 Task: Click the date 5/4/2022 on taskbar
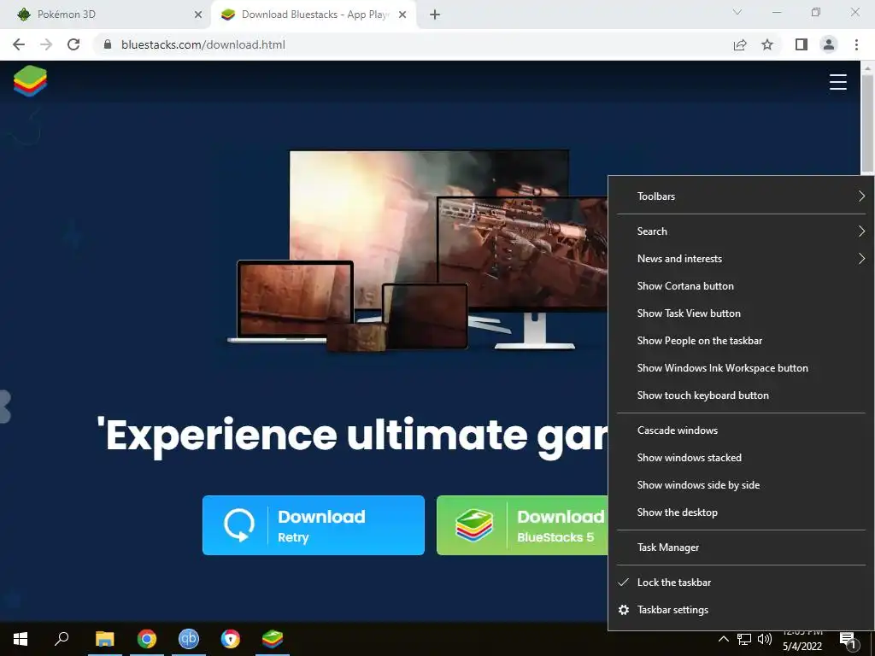click(x=802, y=647)
